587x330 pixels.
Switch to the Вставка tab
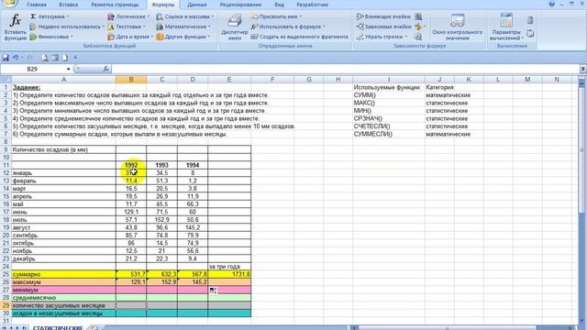pyautogui.click(x=69, y=5)
